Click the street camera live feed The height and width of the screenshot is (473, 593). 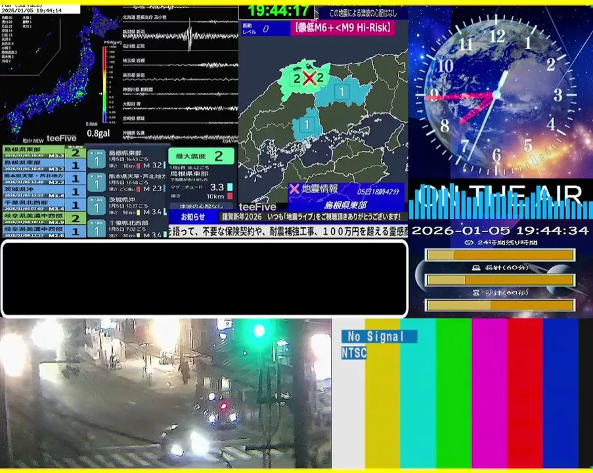coord(165,394)
